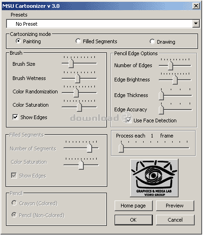Click the Number of Edges slider thumb

pyautogui.click(x=170, y=65)
